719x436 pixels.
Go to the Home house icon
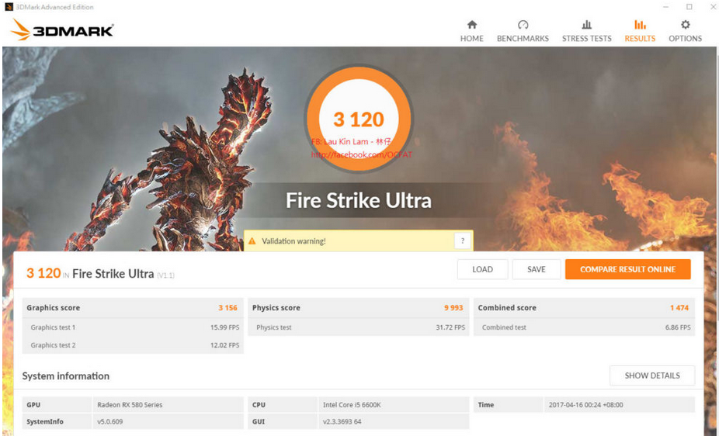(x=472, y=25)
